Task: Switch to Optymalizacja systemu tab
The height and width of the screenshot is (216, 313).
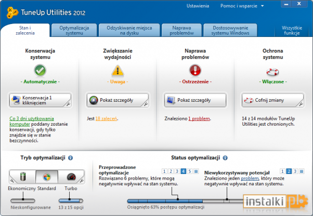Action: point(74,30)
